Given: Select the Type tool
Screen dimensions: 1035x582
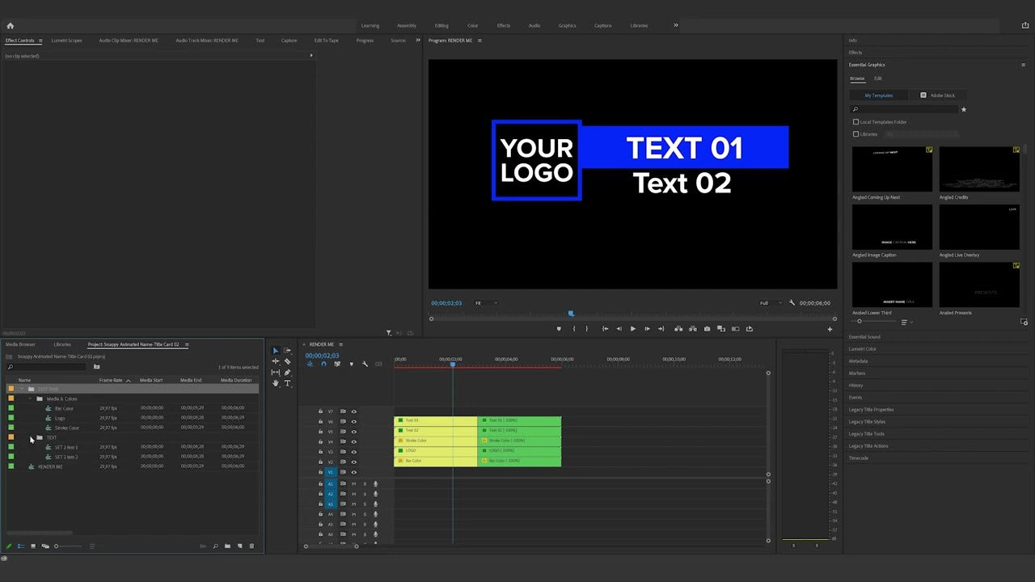Looking at the screenshot, I should coord(288,382).
